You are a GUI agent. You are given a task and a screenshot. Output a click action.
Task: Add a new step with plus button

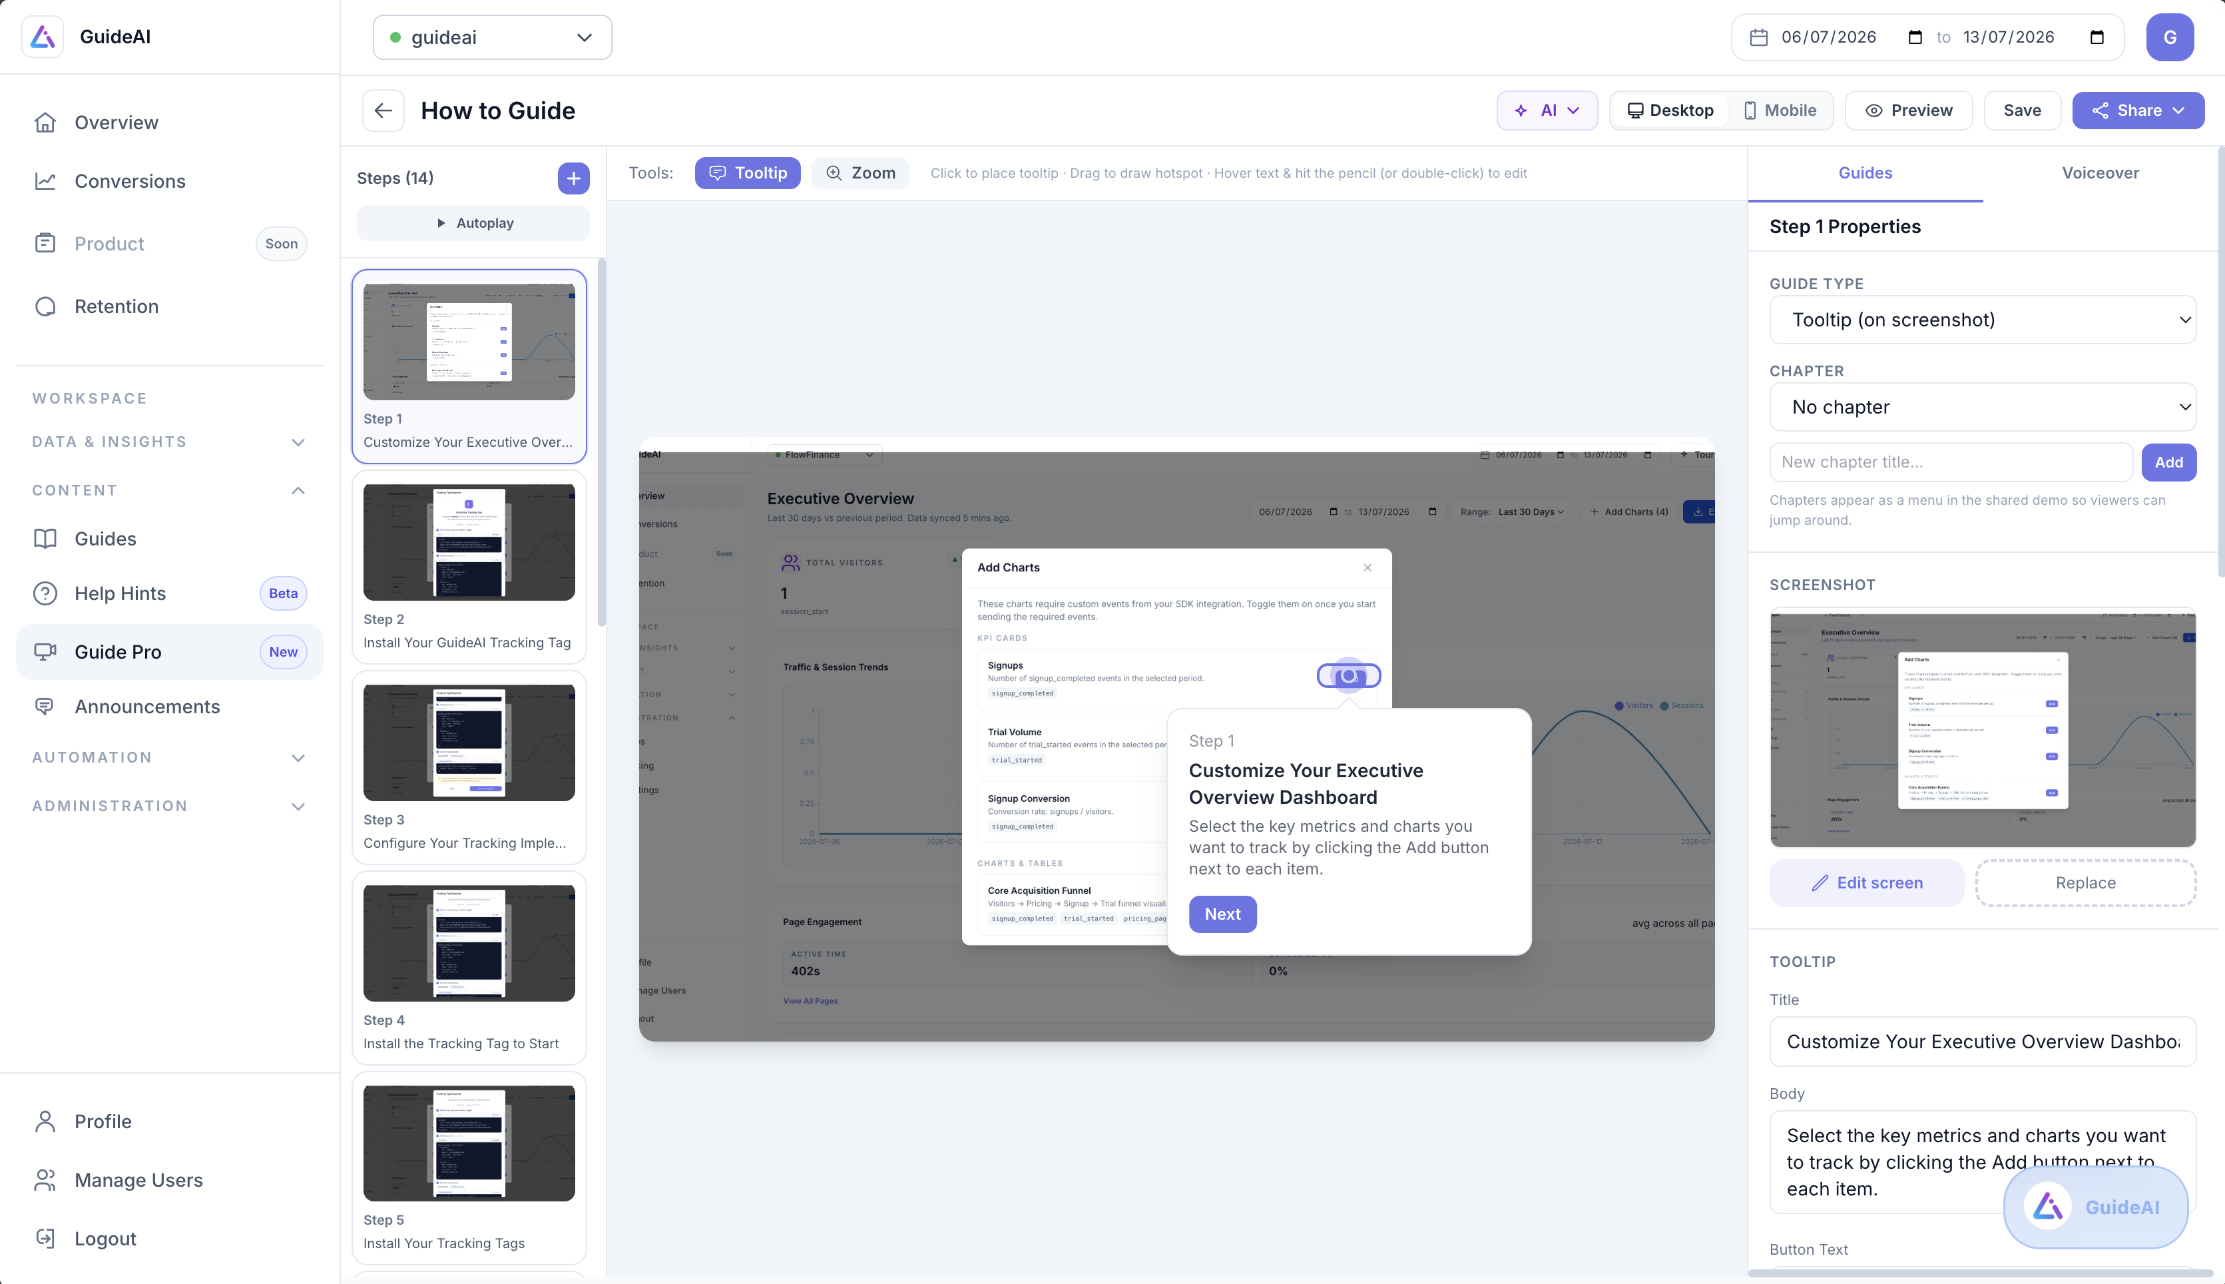[574, 178]
